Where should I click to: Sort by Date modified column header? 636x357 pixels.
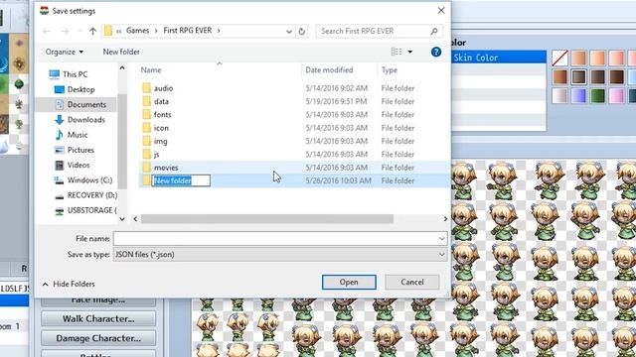[x=329, y=70]
